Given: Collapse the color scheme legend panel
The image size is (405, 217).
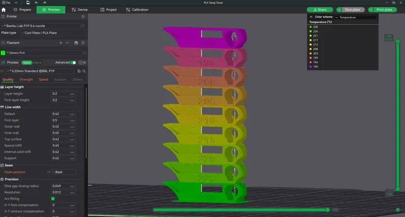Looking at the screenshot, I should 311,17.
